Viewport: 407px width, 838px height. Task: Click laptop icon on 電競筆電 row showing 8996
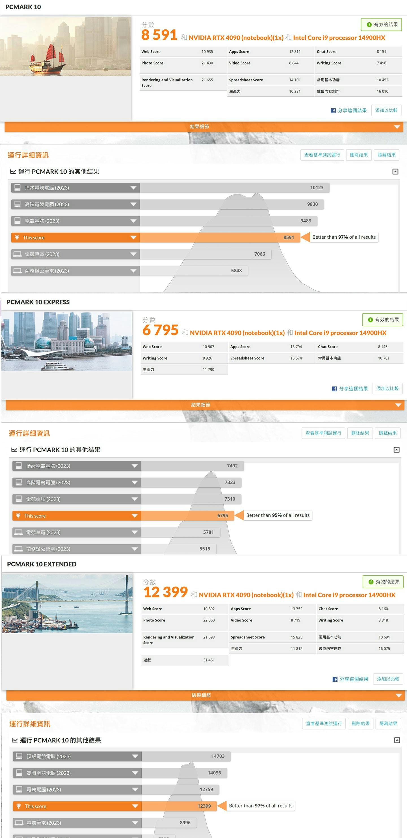pyautogui.click(x=20, y=823)
